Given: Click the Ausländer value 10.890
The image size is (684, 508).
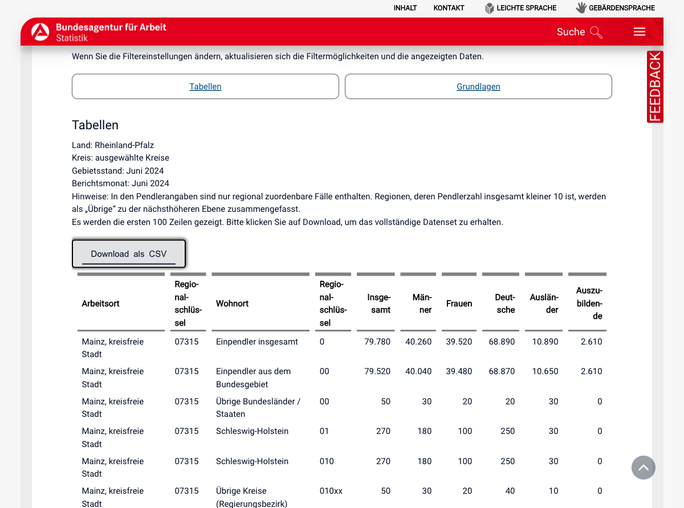Looking at the screenshot, I should 545,342.
